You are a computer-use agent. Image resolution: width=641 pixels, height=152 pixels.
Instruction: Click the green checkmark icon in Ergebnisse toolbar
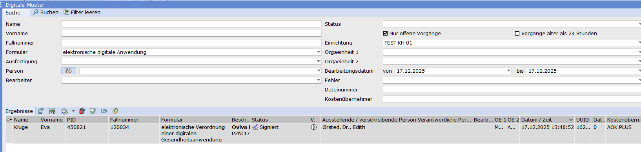point(93,111)
